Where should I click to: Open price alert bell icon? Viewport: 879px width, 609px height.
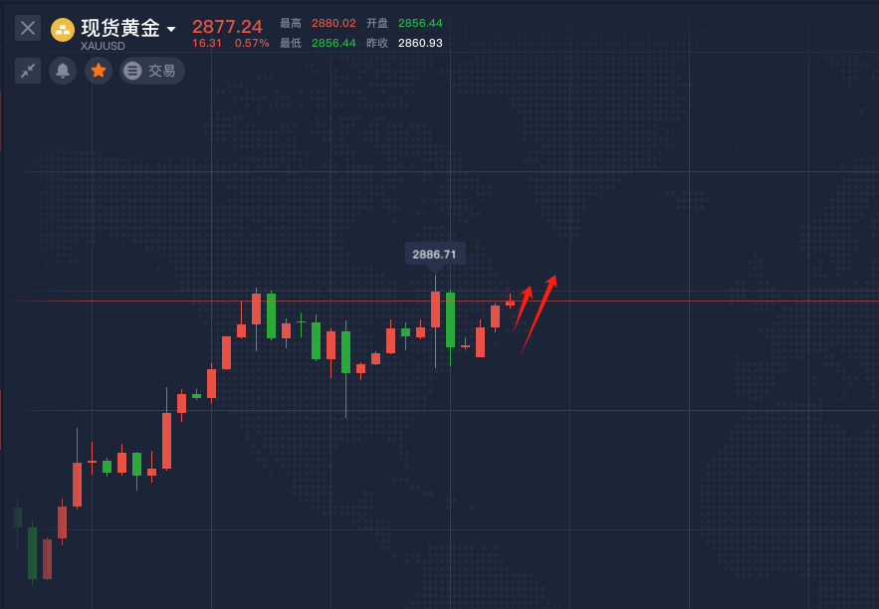point(63,71)
